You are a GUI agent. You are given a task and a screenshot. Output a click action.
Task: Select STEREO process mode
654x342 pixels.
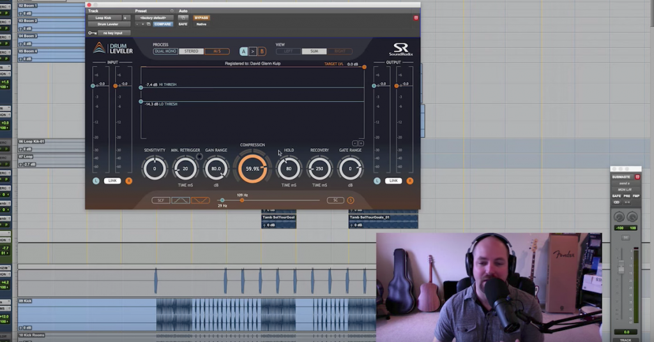(192, 51)
